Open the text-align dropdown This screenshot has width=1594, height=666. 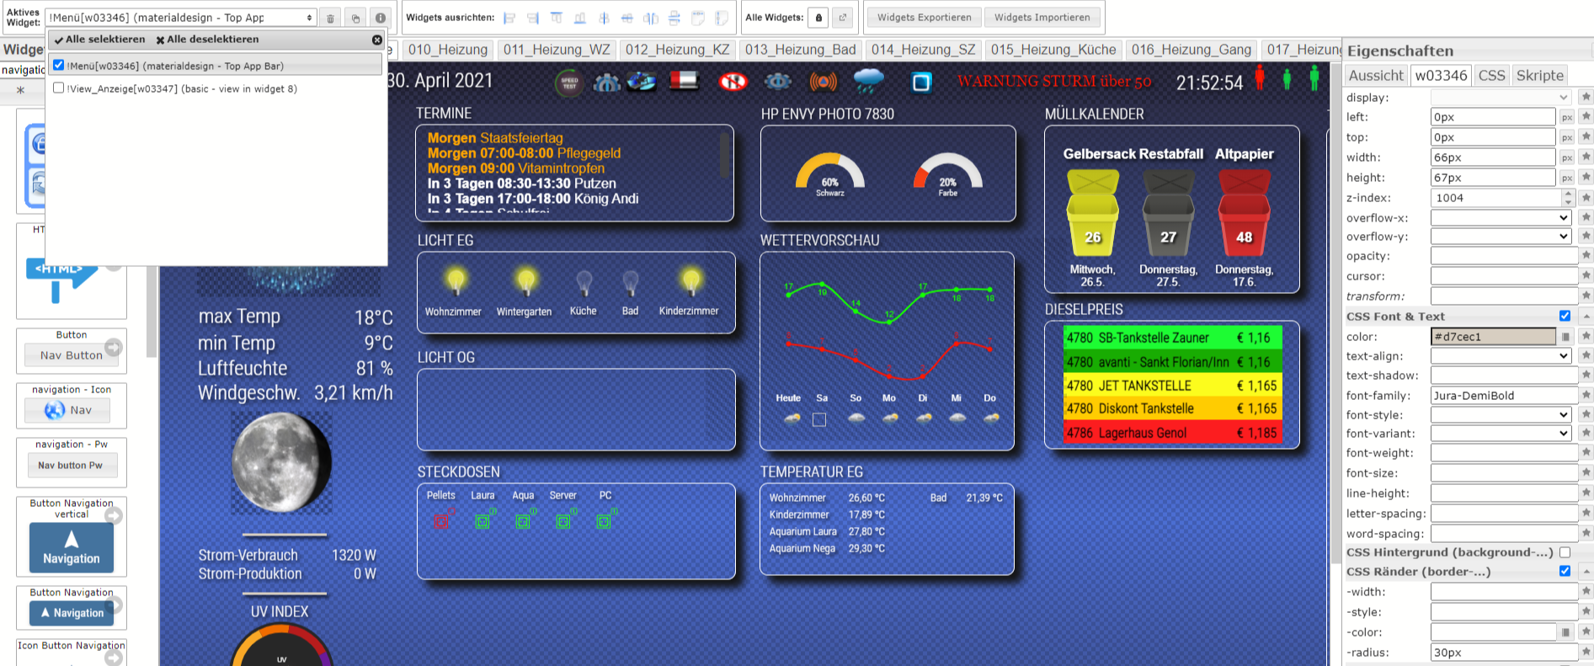1501,356
